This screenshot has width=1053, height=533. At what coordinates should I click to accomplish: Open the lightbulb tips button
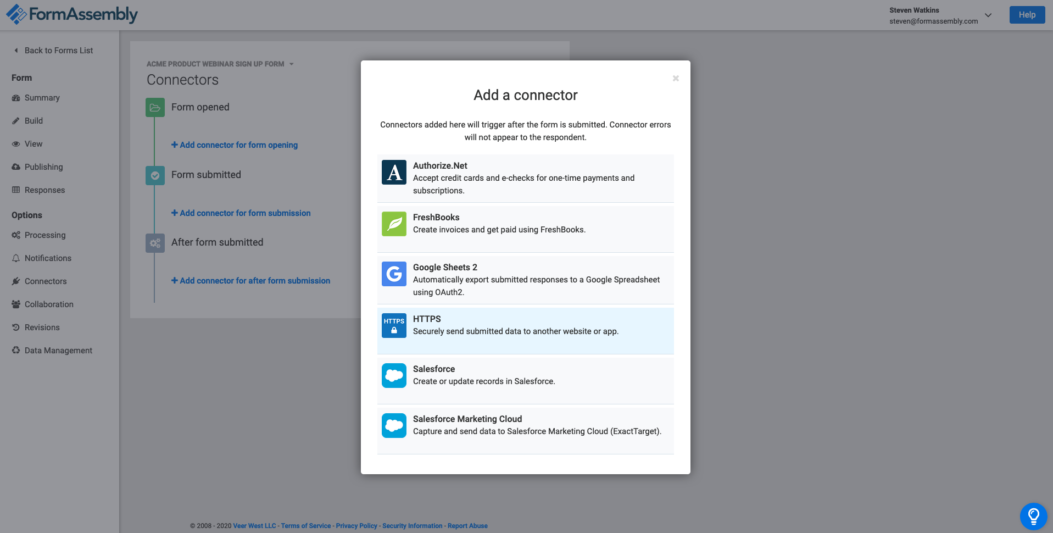coord(1033,517)
